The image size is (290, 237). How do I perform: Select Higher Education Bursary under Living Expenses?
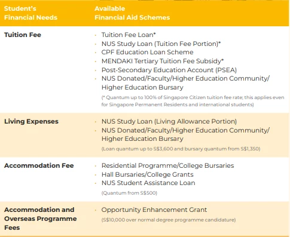[185, 134]
